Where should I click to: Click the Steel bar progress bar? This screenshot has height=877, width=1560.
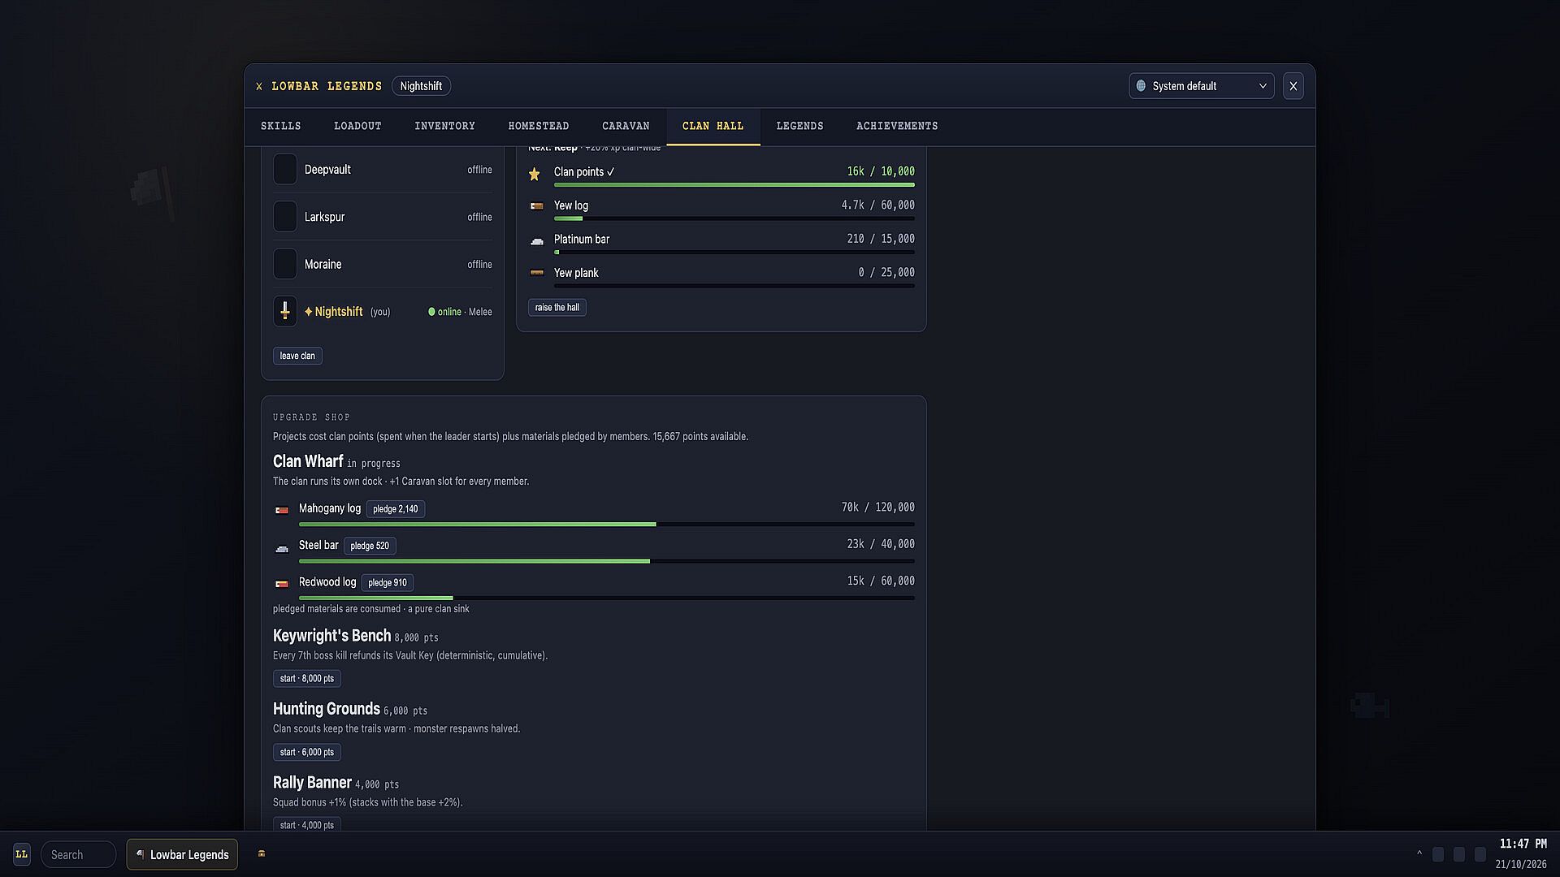[x=607, y=561]
